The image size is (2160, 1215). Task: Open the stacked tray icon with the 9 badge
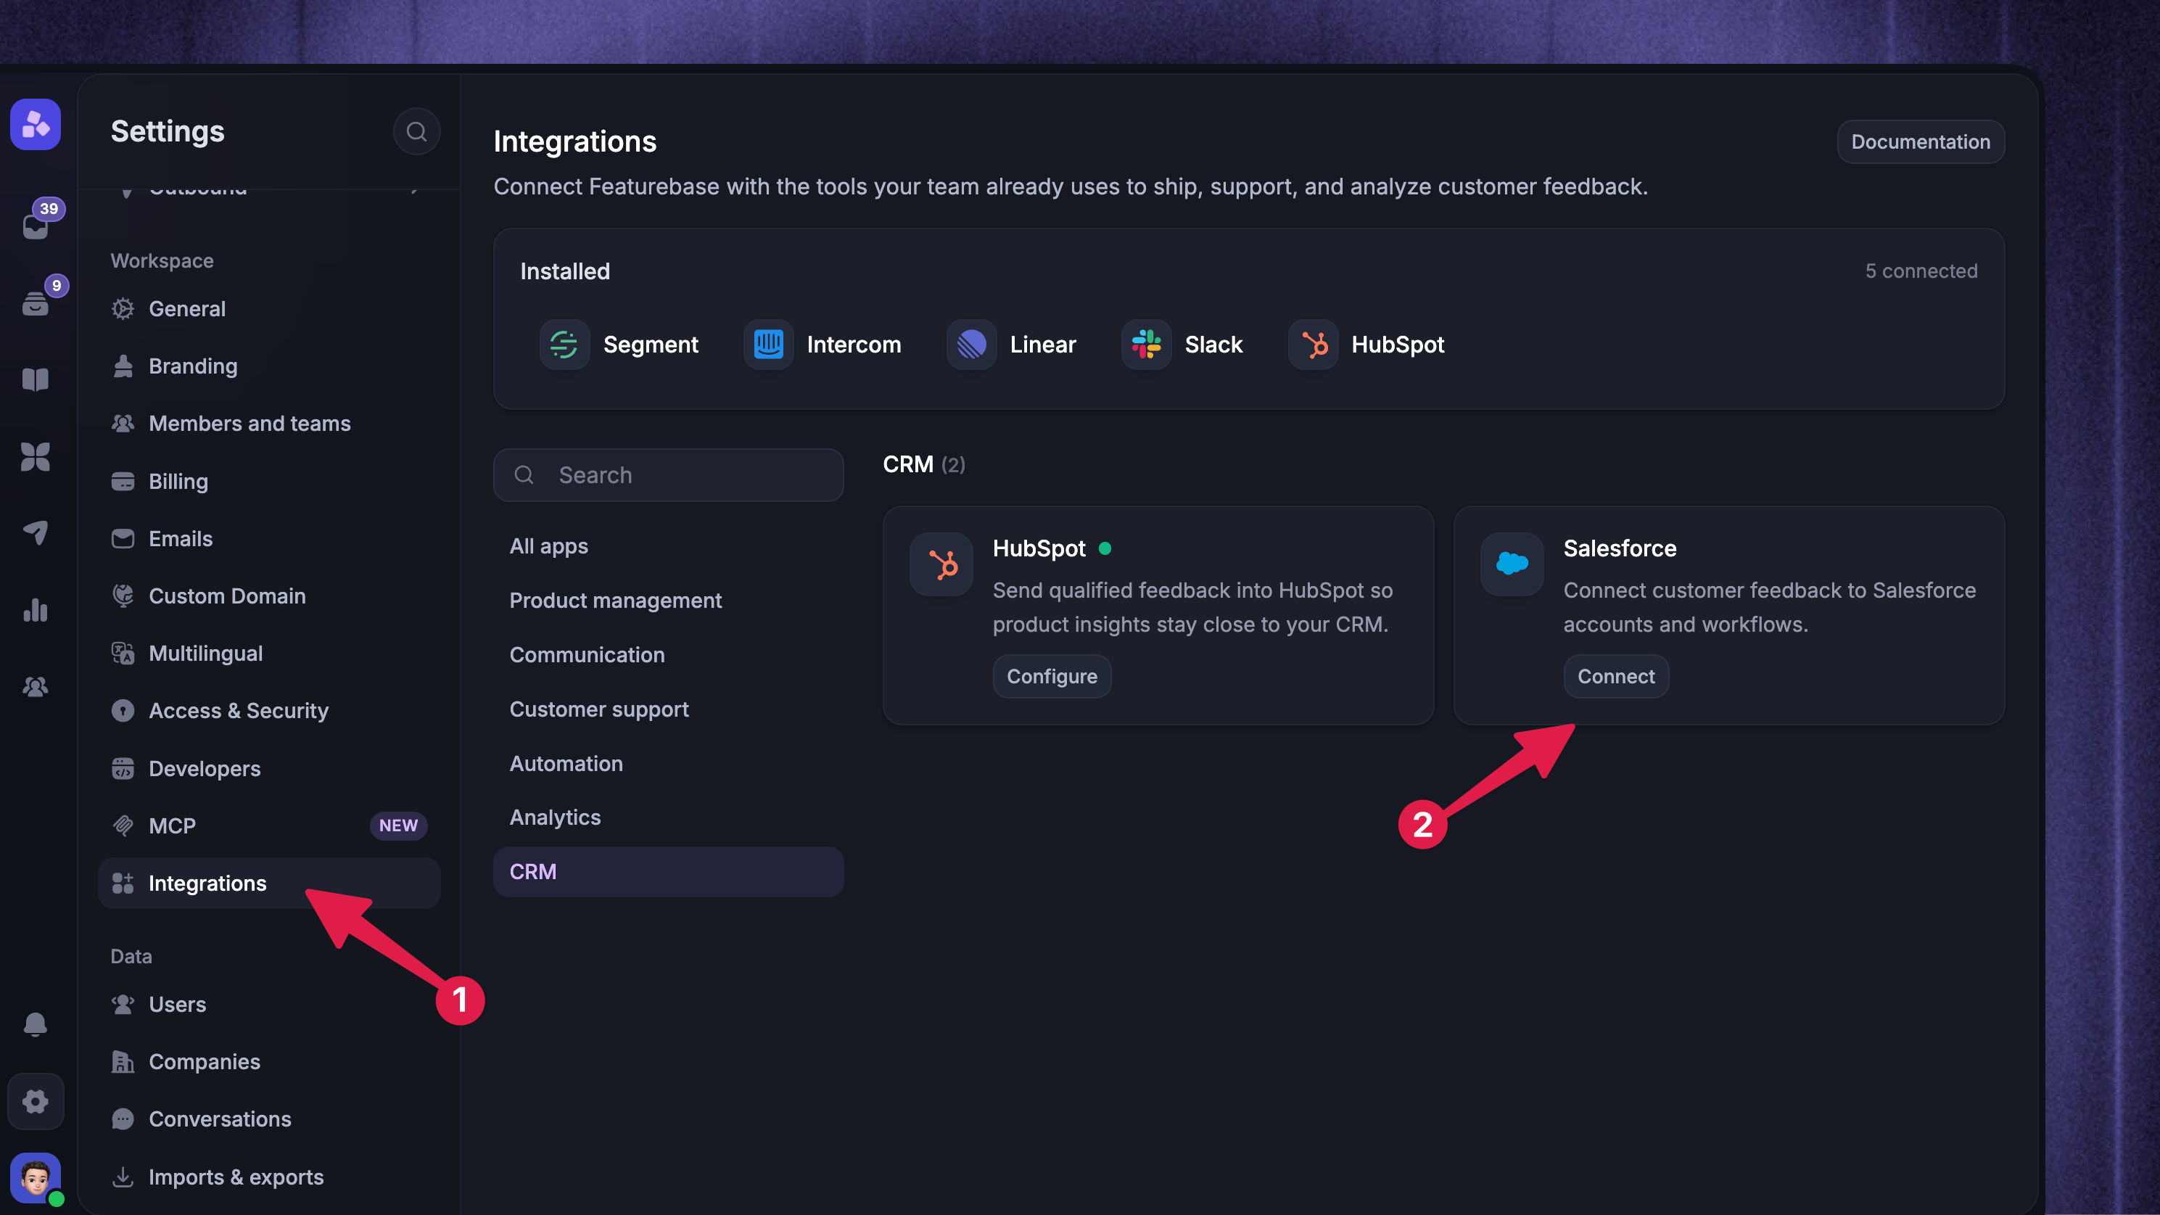click(x=36, y=302)
